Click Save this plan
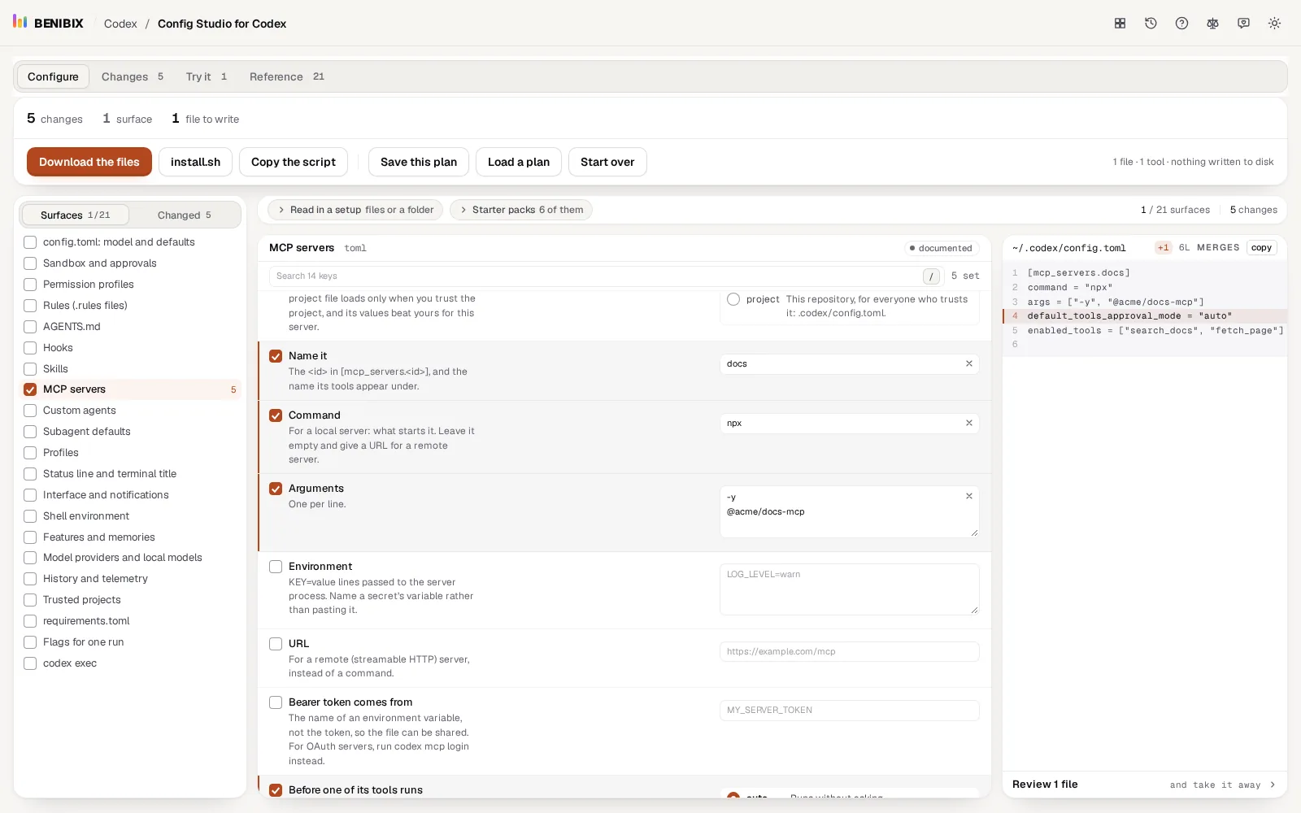Image resolution: width=1301 pixels, height=813 pixels. tap(419, 162)
